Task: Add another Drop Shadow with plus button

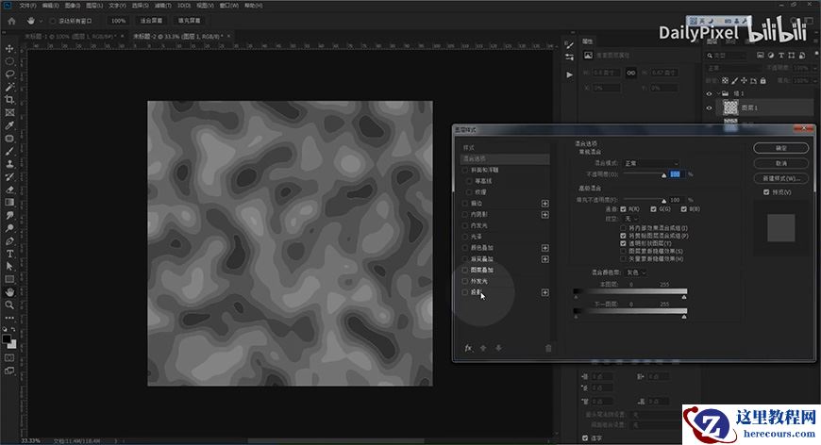Action: pos(545,292)
